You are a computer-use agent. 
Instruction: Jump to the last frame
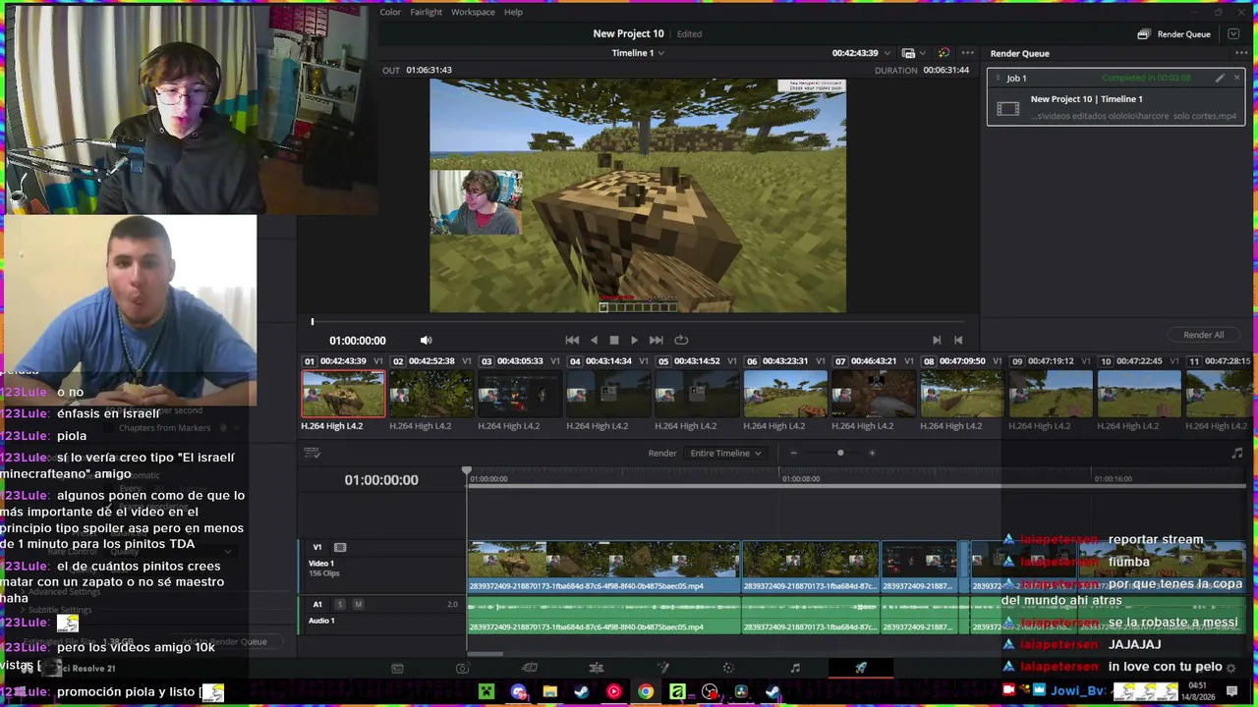[656, 341]
